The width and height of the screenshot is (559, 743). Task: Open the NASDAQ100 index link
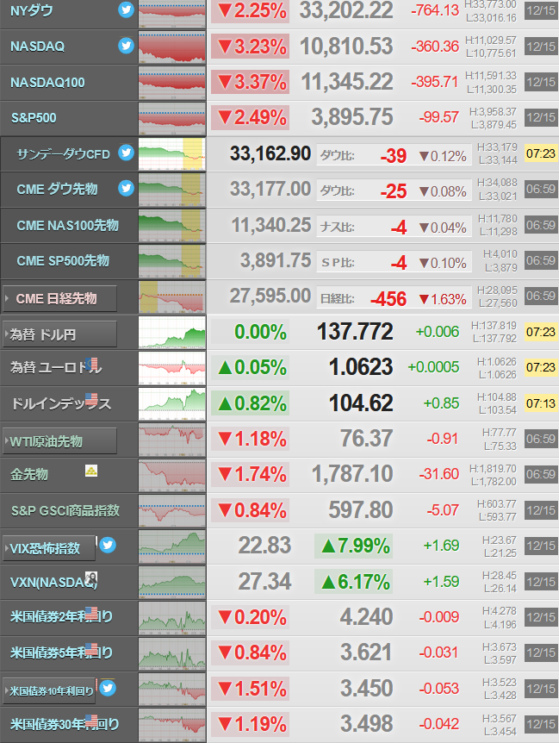coord(47,83)
